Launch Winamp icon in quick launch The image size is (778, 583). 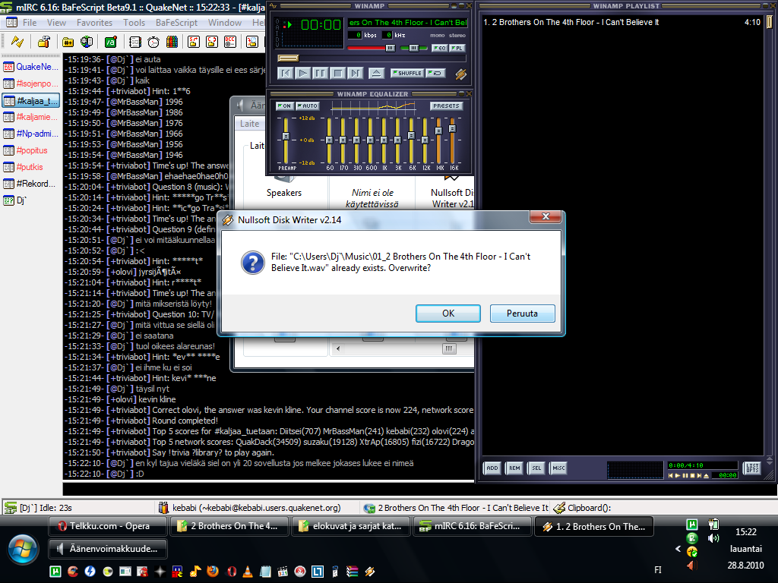370,571
